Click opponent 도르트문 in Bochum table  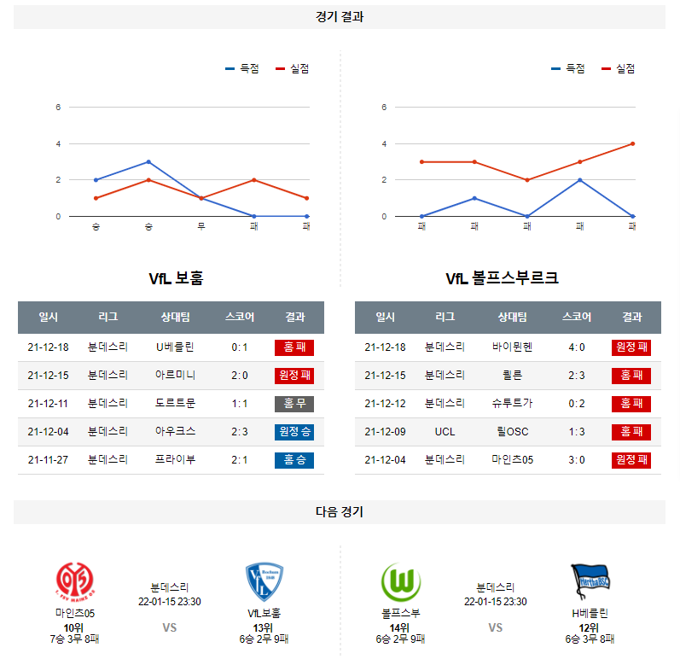(x=175, y=404)
